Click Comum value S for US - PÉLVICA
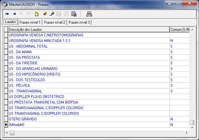Screen dimensions: 199x140 pos(179,85)
